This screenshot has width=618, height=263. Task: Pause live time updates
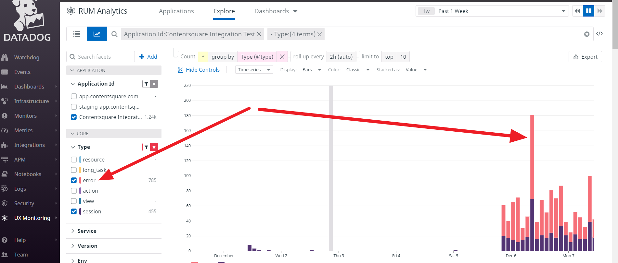(588, 11)
